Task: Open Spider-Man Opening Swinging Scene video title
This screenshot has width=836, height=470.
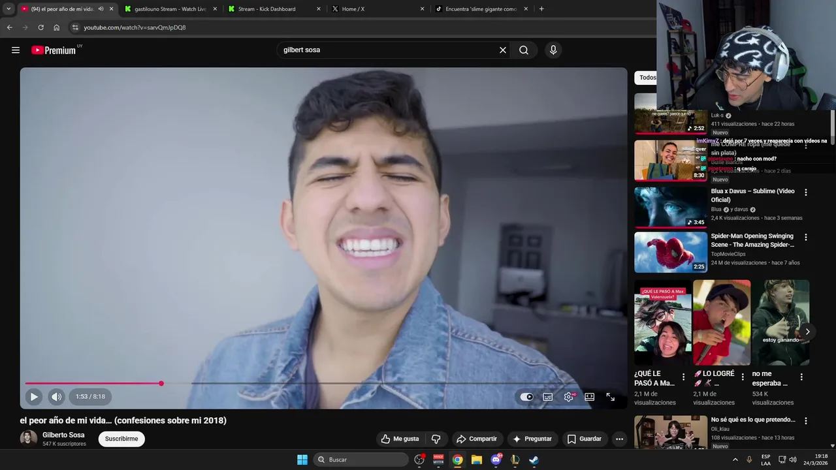Action: (752, 240)
